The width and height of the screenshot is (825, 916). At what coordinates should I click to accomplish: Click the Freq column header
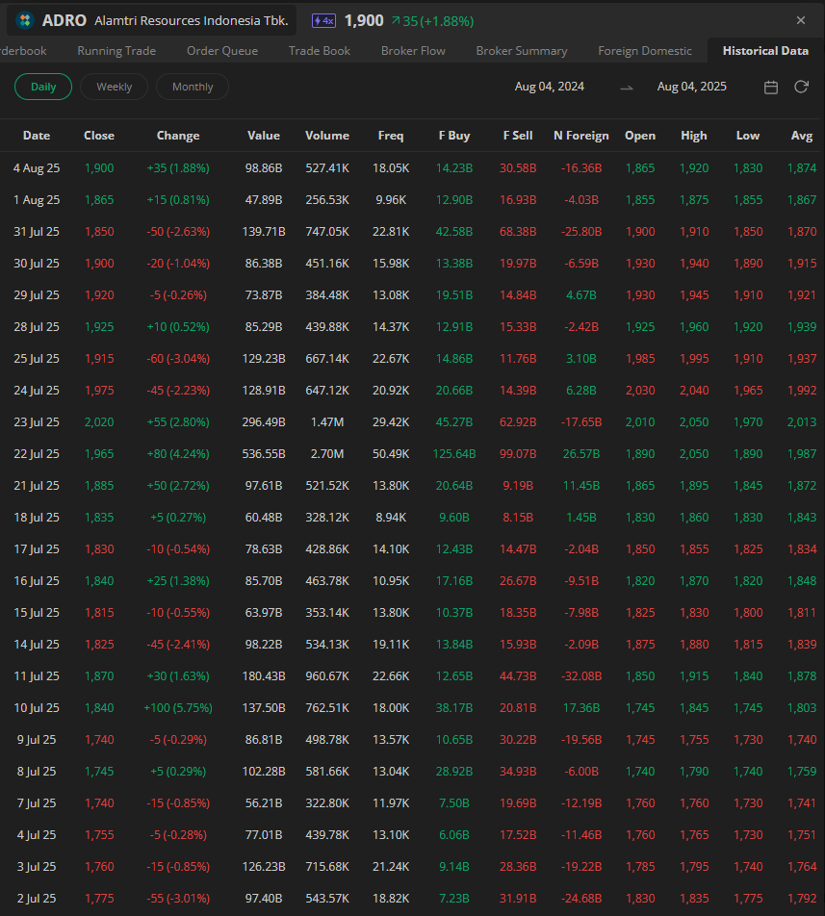pyautogui.click(x=391, y=136)
